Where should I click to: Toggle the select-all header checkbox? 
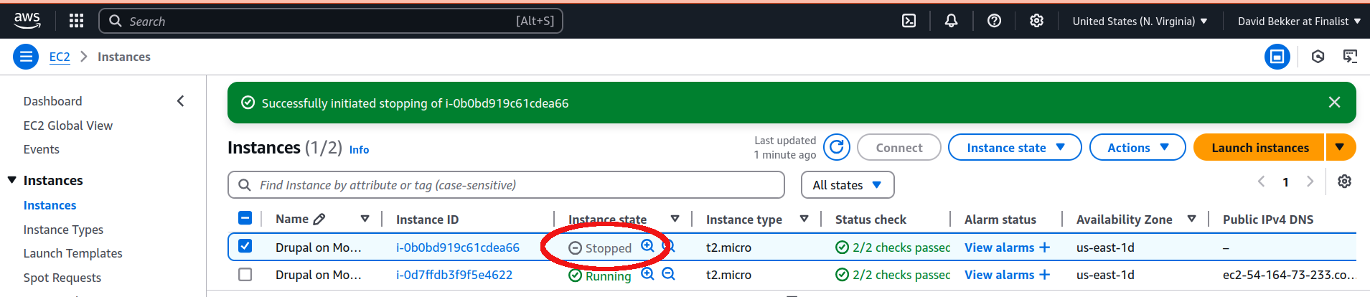(x=245, y=218)
